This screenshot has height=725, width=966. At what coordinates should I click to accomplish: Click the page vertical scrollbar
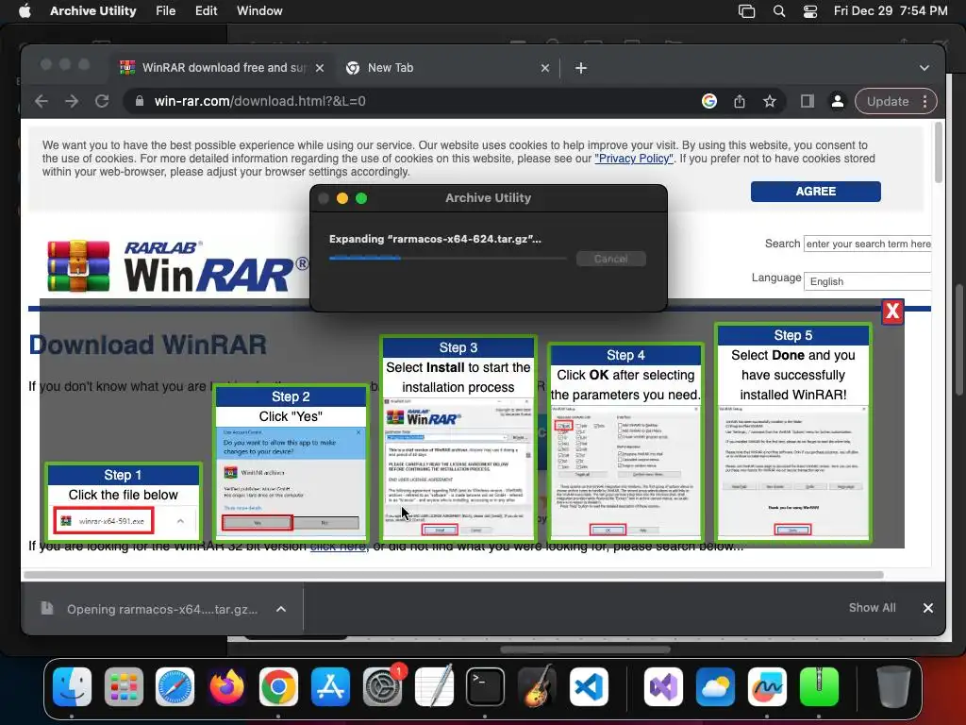click(x=939, y=152)
